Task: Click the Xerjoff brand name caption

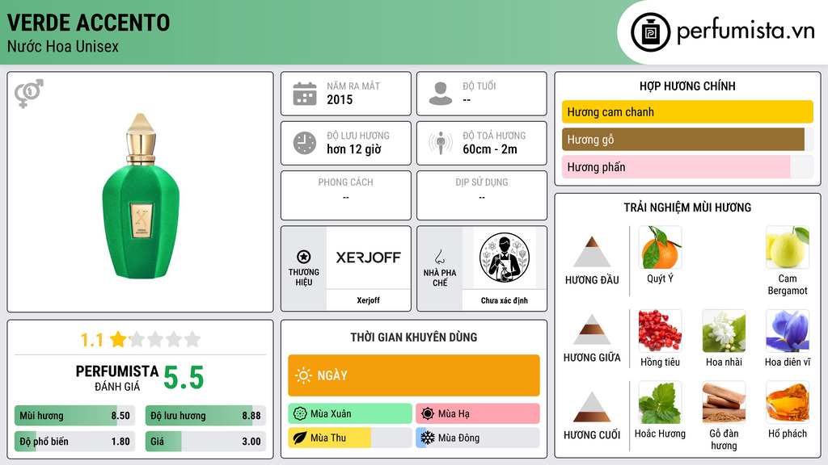Action: [368, 300]
